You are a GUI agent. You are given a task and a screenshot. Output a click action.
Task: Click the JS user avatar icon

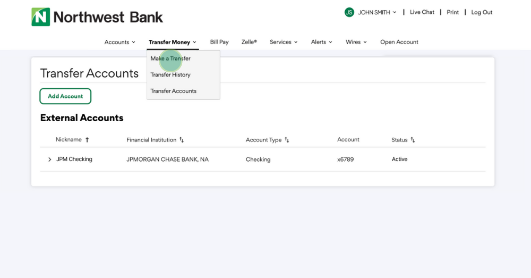click(349, 12)
